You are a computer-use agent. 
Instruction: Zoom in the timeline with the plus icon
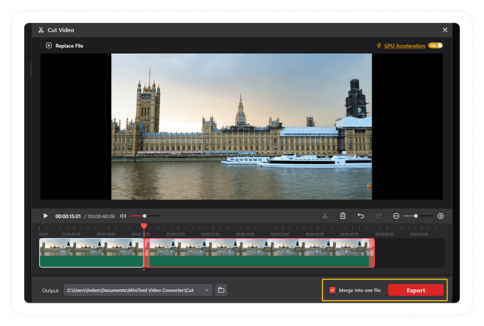(x=440, y=216)
